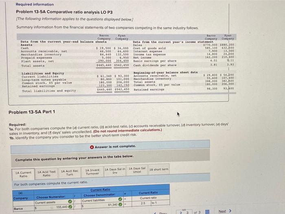Image resolution: width=285 pixels, height=214 pixels.
Task: Switch to 1B short term tab
Action: tap(159, 169)
